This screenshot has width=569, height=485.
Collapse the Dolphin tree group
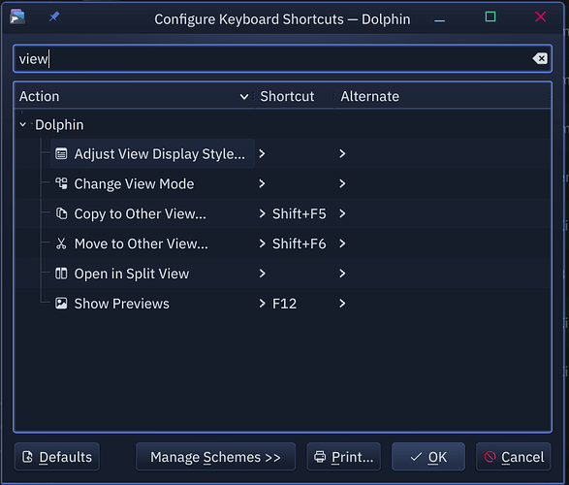point(23,124)
